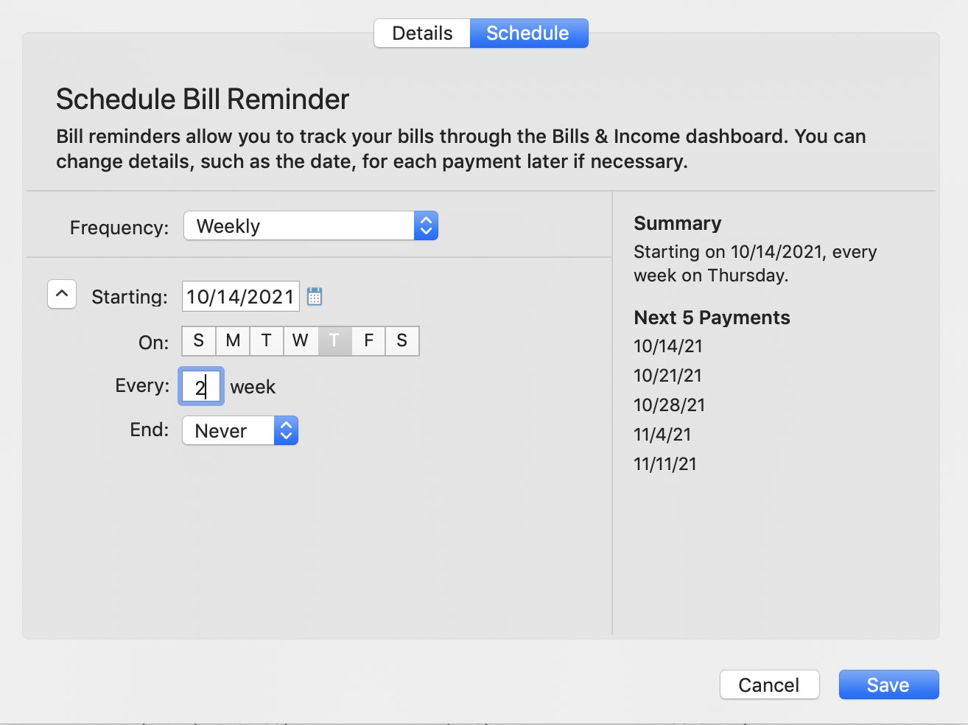This screenshot has width=968, height=725.
Task: Click the Schedule Bill Reminder title
Action: click(x=203, y=99)
